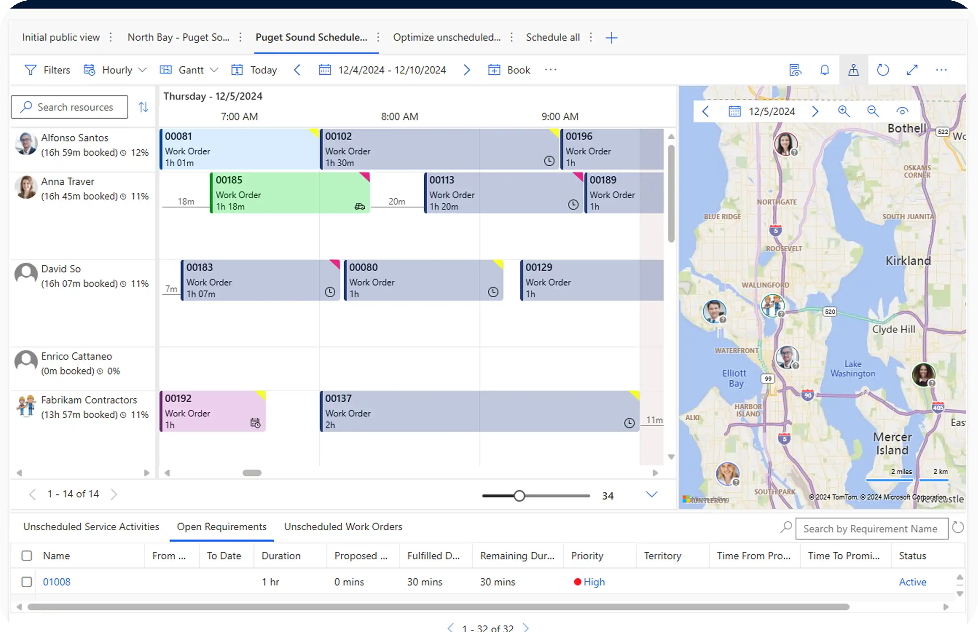The height and width of the screenshot is (632, 978).
Task: Refresh the schedule board
Action: 883,70
